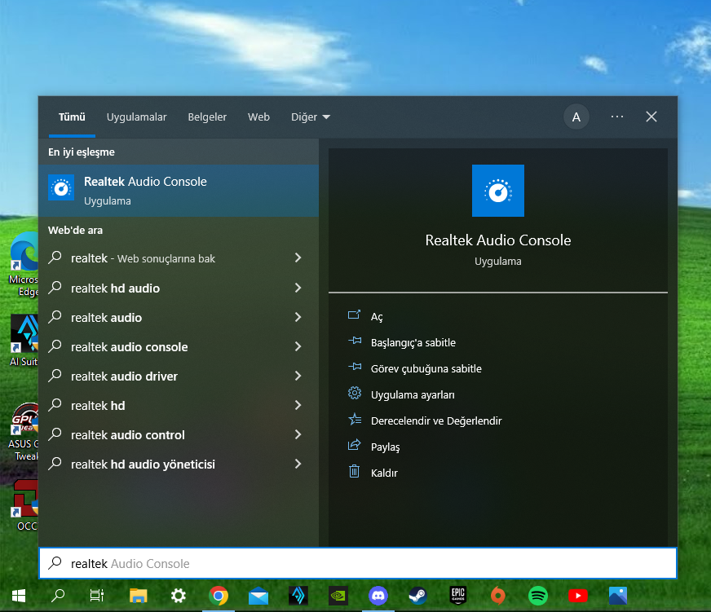
Task: Click 'Realtek Audio Console' title in details pane
Action: [x=498, y=240]
